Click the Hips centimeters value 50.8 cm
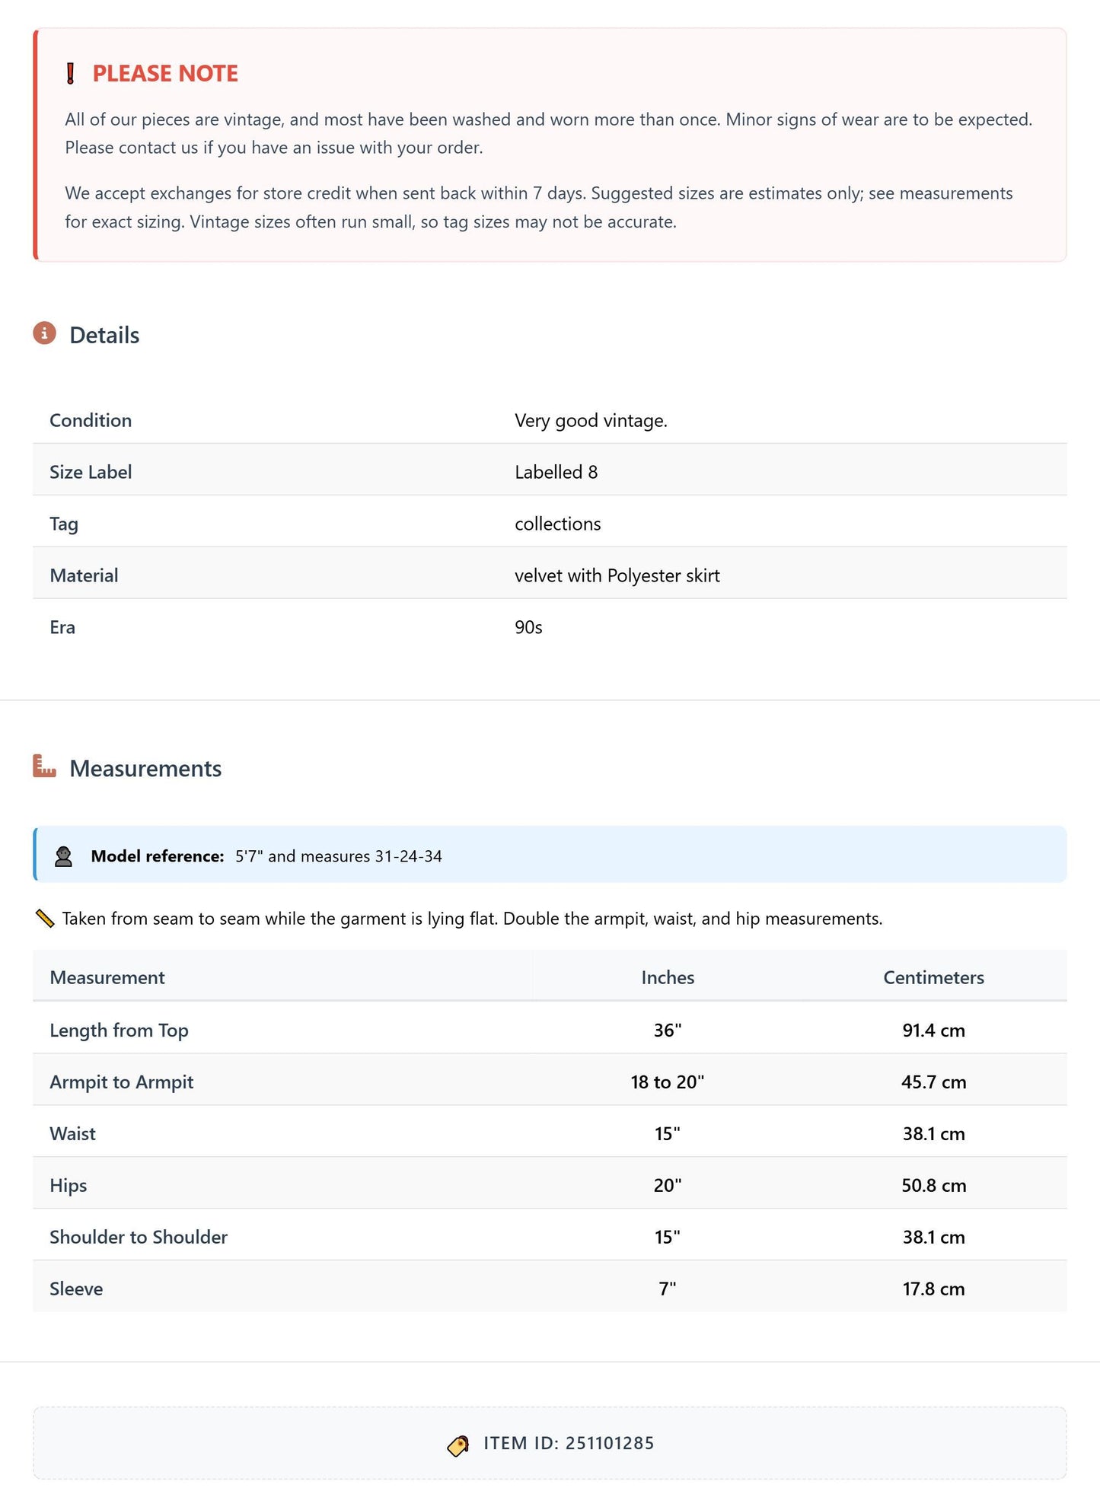The image size is (1100, 1507). [x=934, y=1185]
